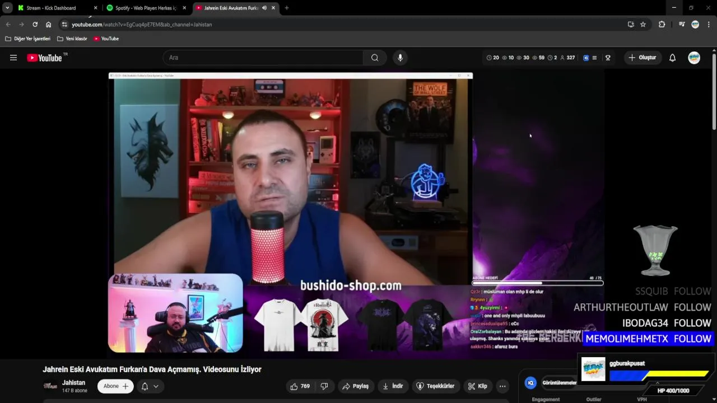
Task: Click the trophy icon in extension bar
Action: click(608, 58)
